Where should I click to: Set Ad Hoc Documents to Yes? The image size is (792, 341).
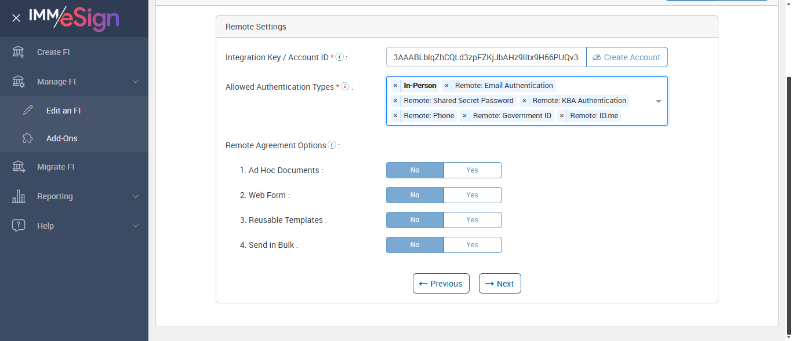[x=472, y=170]
